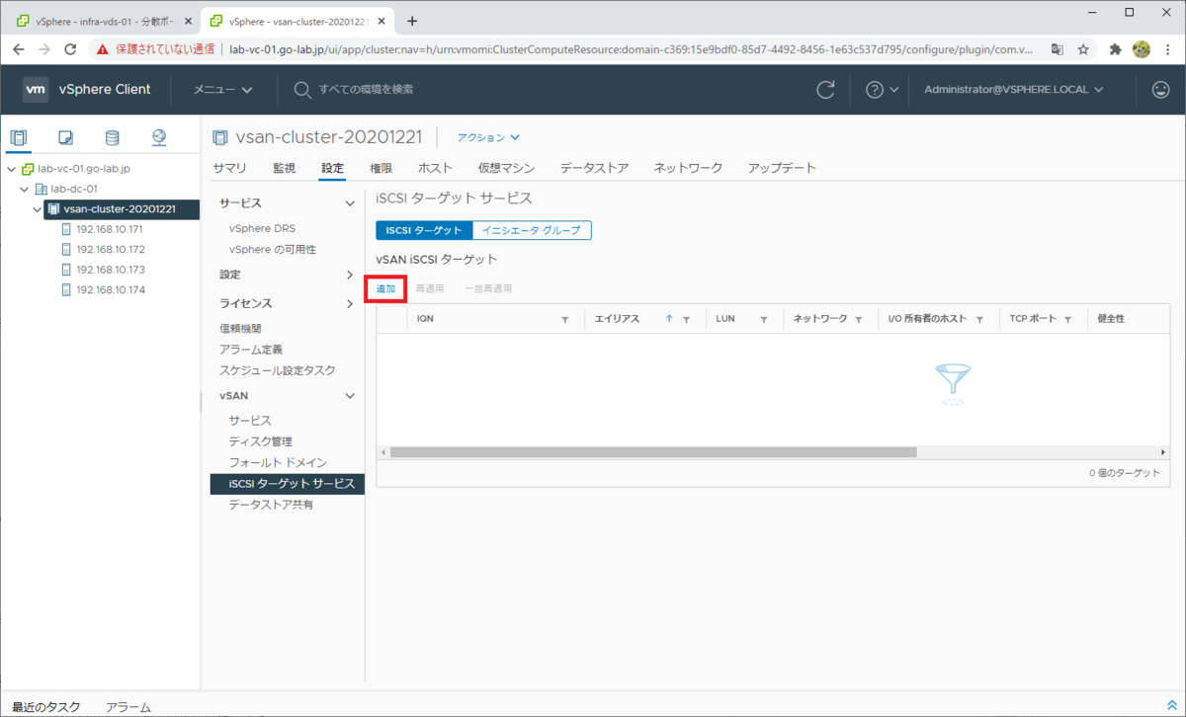Open Administrator@VSPHERE.LOCAL user menu

click(1013, 90)
